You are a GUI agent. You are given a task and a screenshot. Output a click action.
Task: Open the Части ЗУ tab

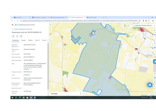[x=37, y=40]
